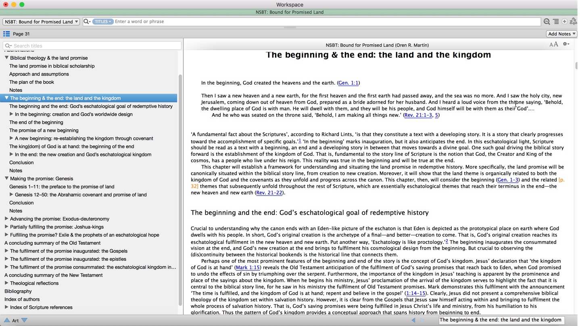Select A concluding summary of the Old Testament

point(52,243)
